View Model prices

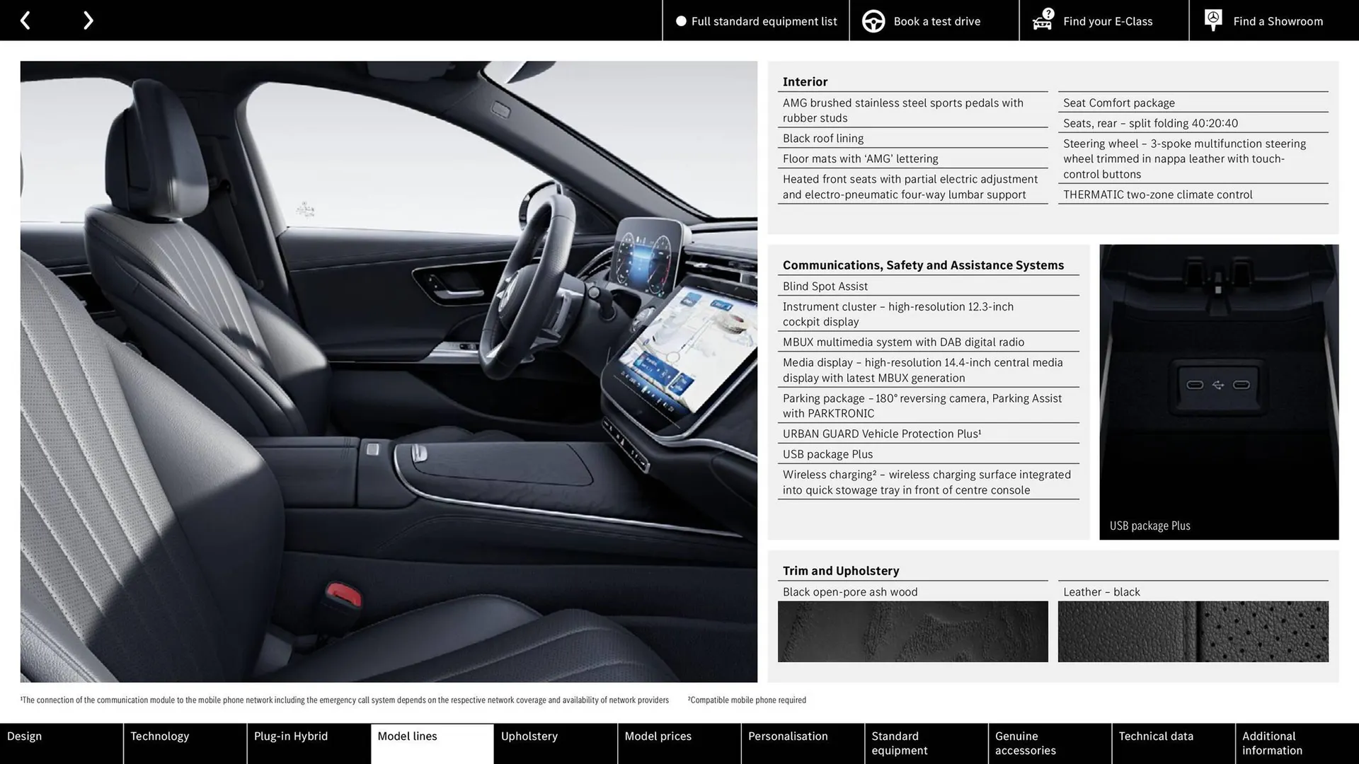pyautogui.click(x=658, y=736)
